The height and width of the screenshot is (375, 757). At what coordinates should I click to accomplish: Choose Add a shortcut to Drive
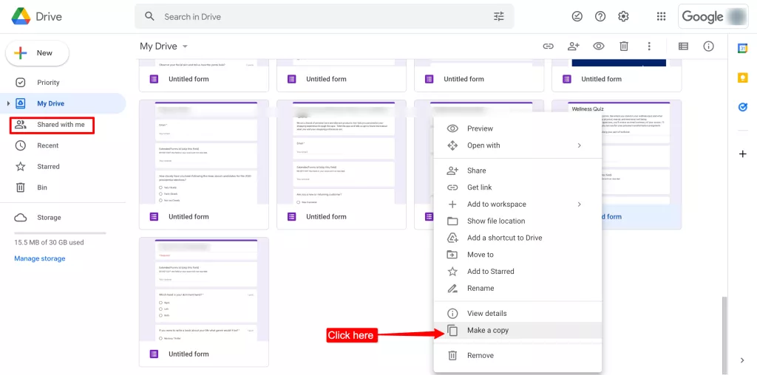517,238
